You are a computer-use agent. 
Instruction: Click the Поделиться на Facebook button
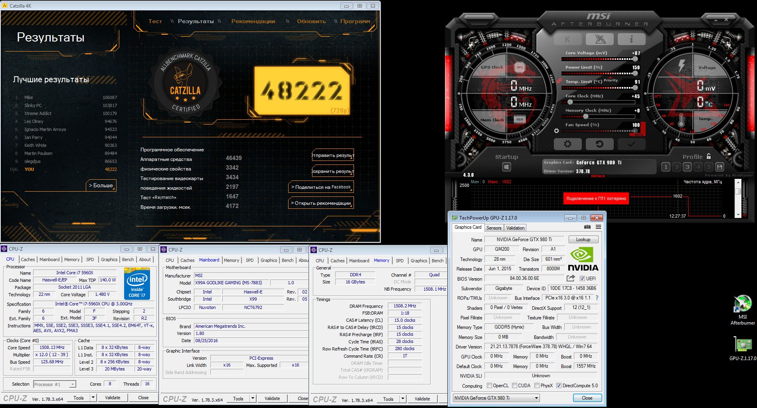[321, 187]
